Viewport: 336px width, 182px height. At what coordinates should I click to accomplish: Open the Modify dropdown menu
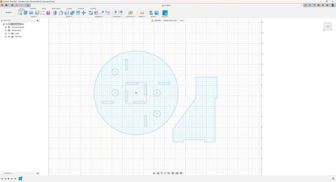point(69,17)
